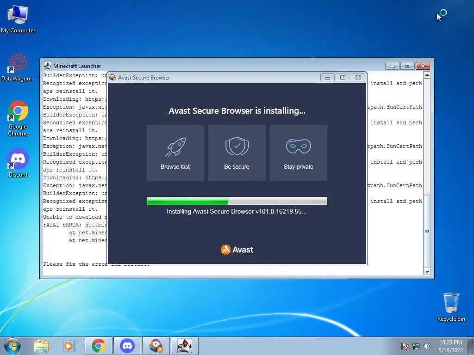Click the Be secure shield tile

[237, 153]
